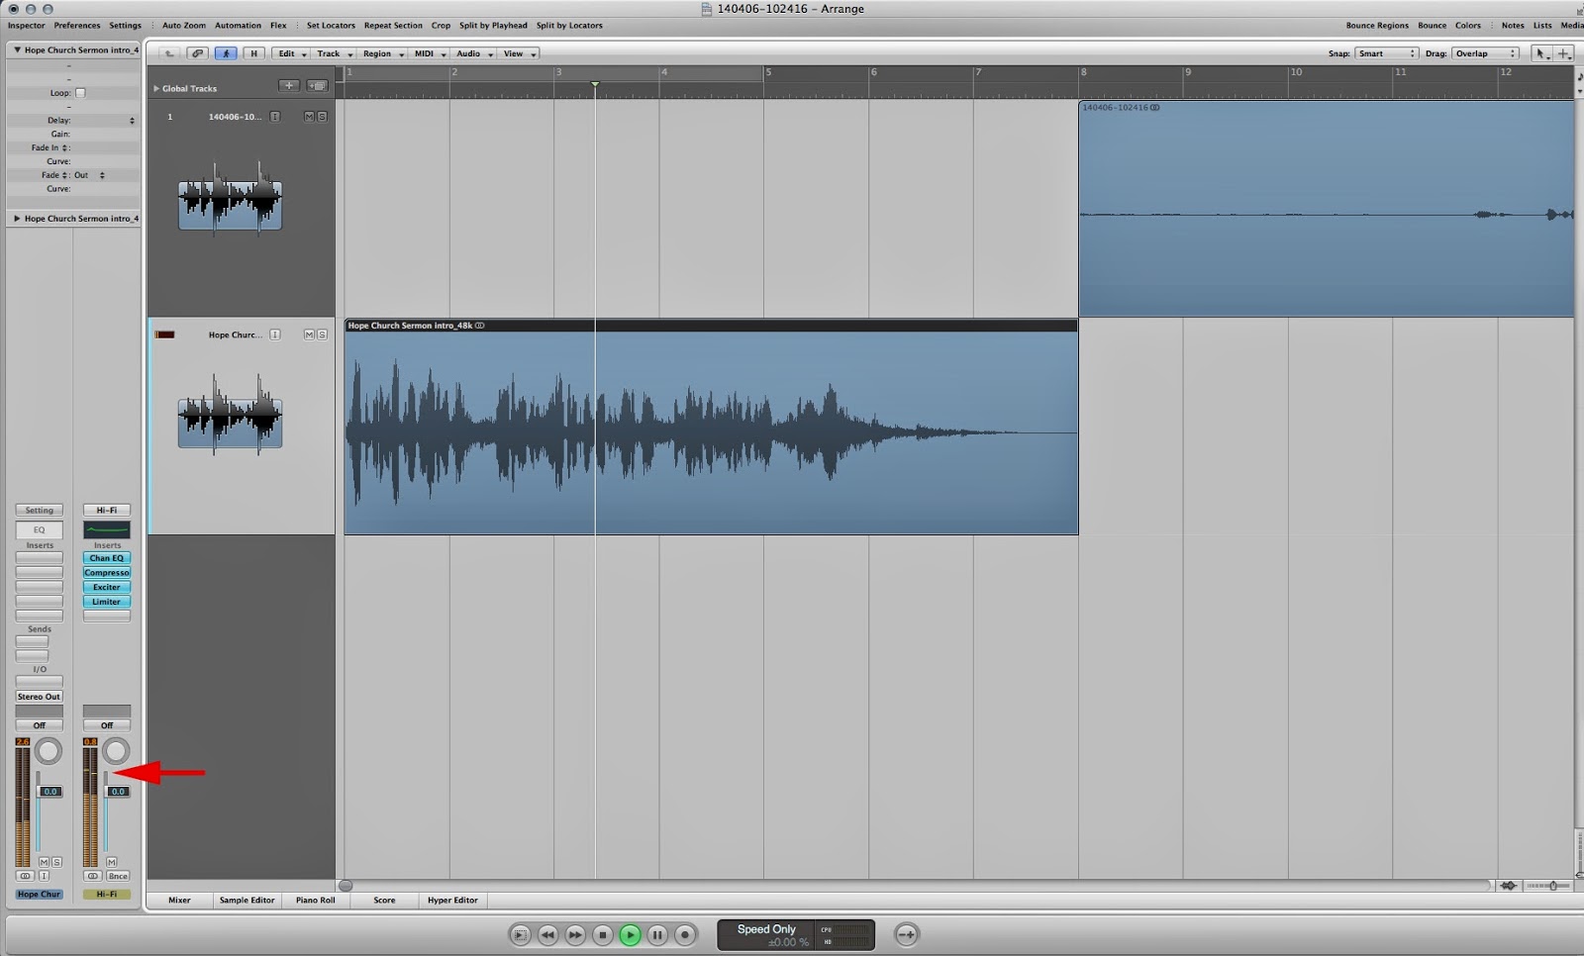Open the Score tab
The width and height of the screenshot is (1584, 956).
point(384,901)
